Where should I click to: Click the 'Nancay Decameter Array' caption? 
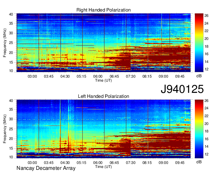46,168
